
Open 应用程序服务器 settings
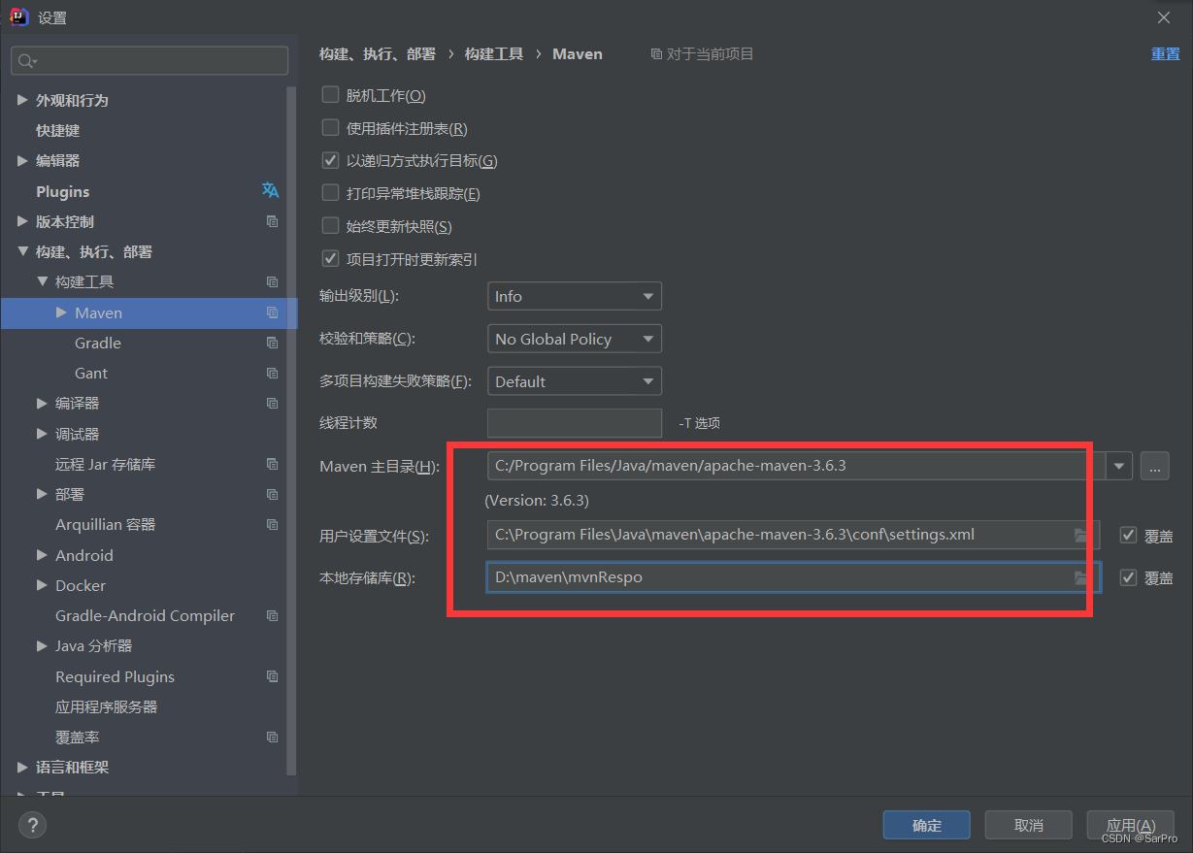[107, 706]
